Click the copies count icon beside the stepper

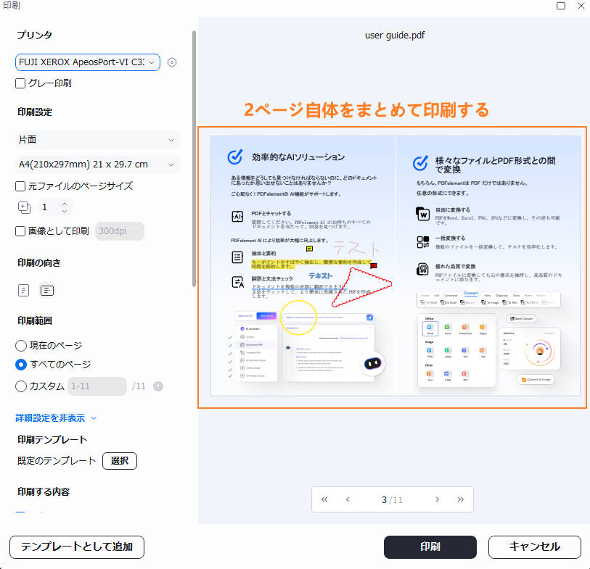(x=24, y=207)
